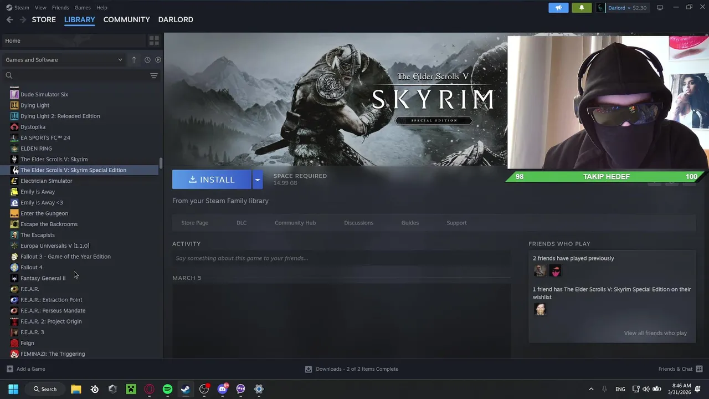
Task: Select Europa Universalis V [1.1.0]
Action: coord(55,245)
